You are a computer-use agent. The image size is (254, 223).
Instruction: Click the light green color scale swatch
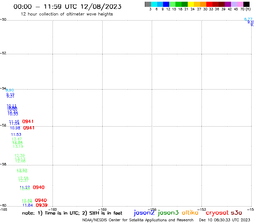[x=173, y=4]
